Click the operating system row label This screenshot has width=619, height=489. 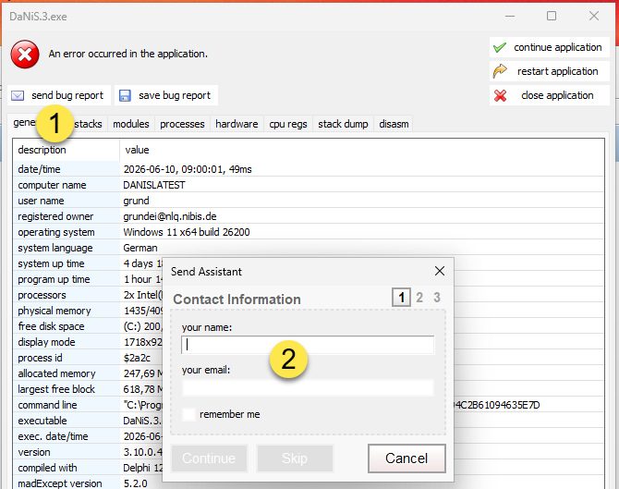(x=56, y=232)
